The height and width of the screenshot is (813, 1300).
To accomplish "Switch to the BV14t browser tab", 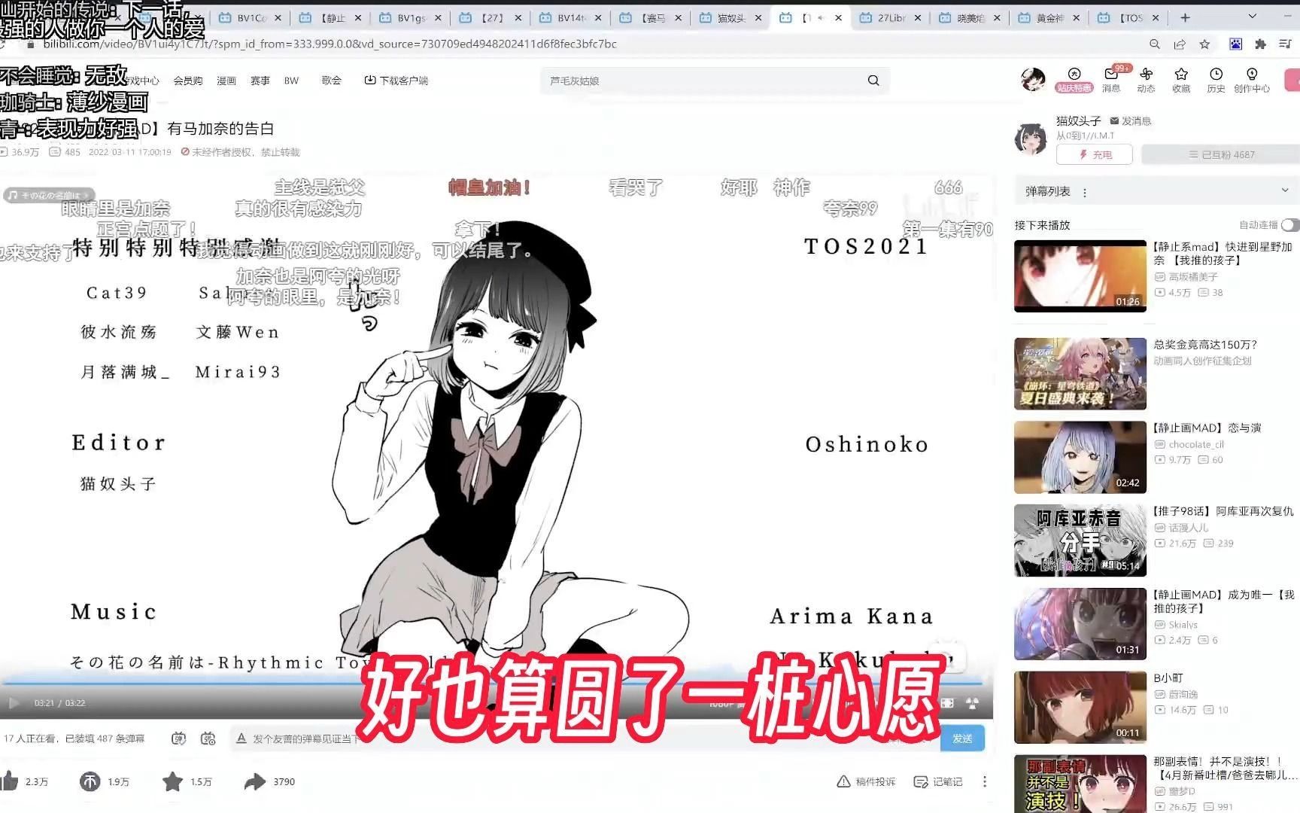I will (x=571, y=17).
